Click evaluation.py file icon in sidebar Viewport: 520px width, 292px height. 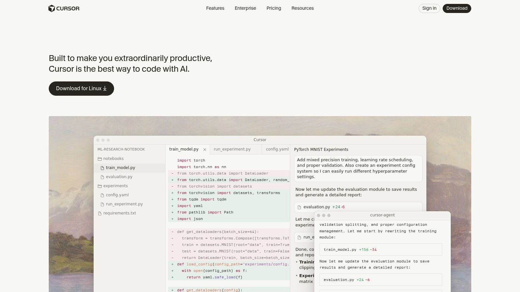102,177
